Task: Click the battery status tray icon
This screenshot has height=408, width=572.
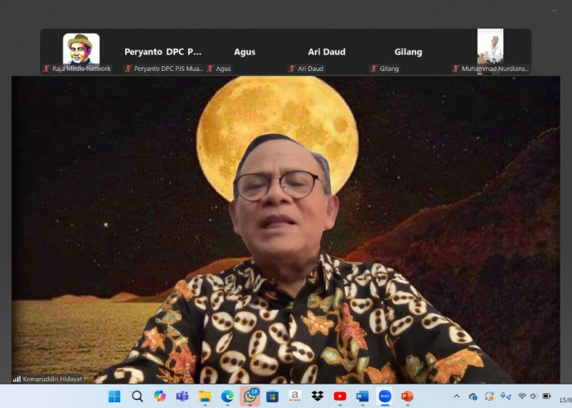Action: pyautogui.click(x=547, y=396)
